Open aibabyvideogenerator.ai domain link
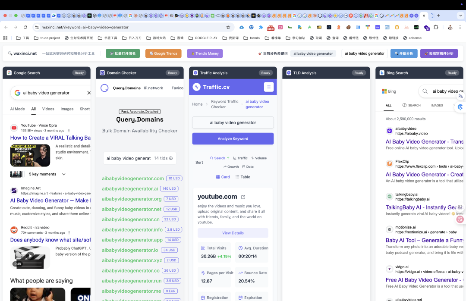 [x=130, y=189]
